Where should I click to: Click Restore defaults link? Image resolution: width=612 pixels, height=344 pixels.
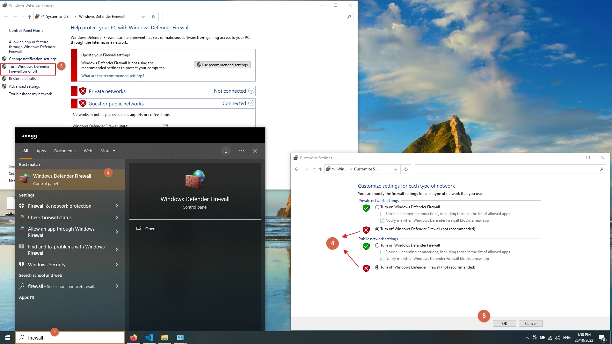(x=22, y=79)
